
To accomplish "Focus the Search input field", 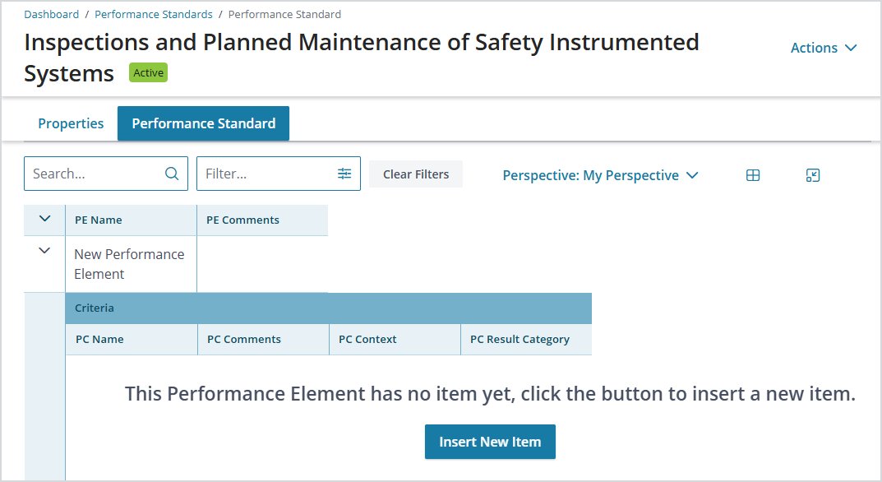I will click(x=106, y=174).
